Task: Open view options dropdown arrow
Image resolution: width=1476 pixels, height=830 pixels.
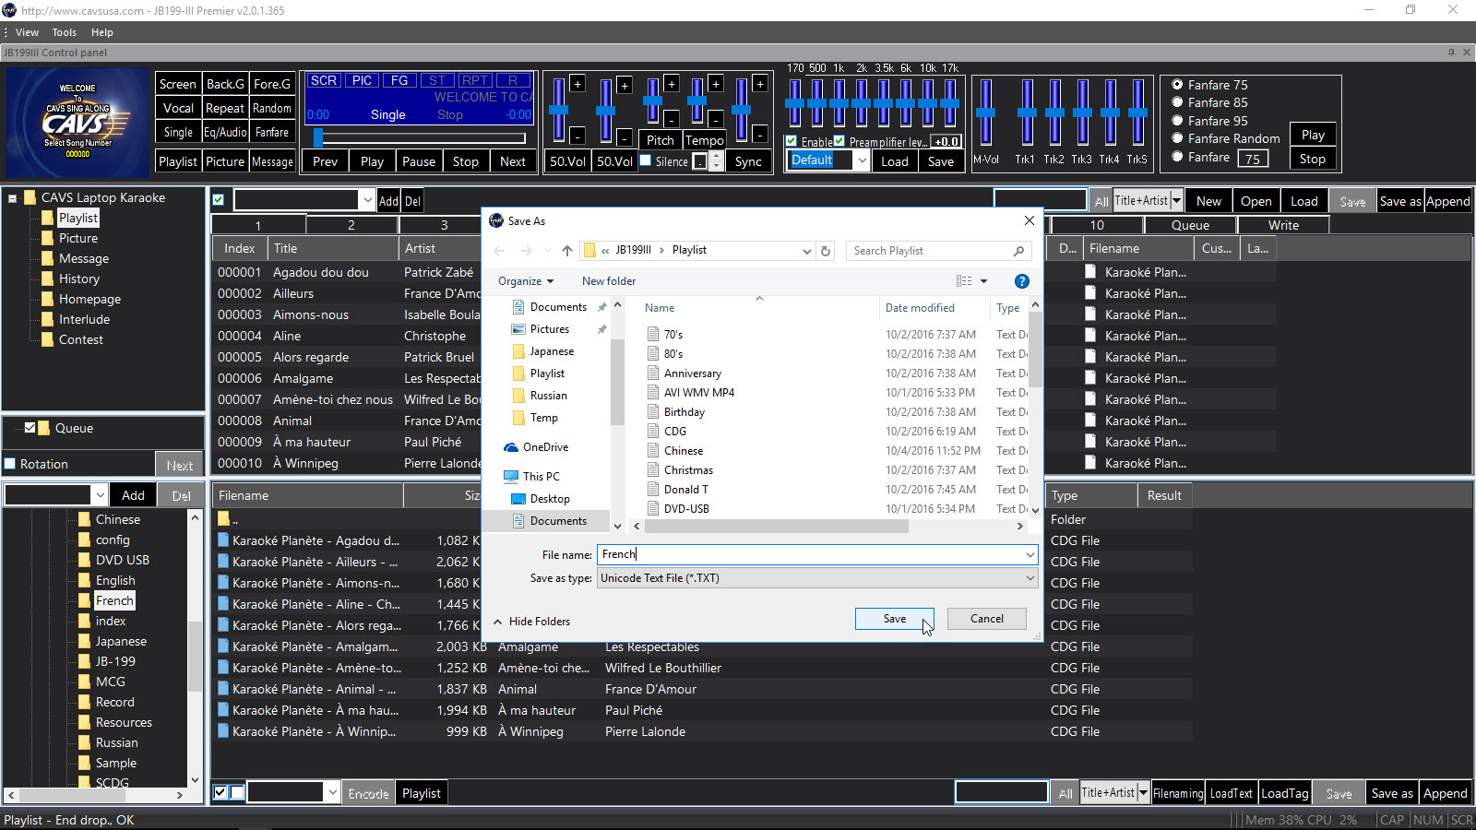Action: [x=983, y=281]
